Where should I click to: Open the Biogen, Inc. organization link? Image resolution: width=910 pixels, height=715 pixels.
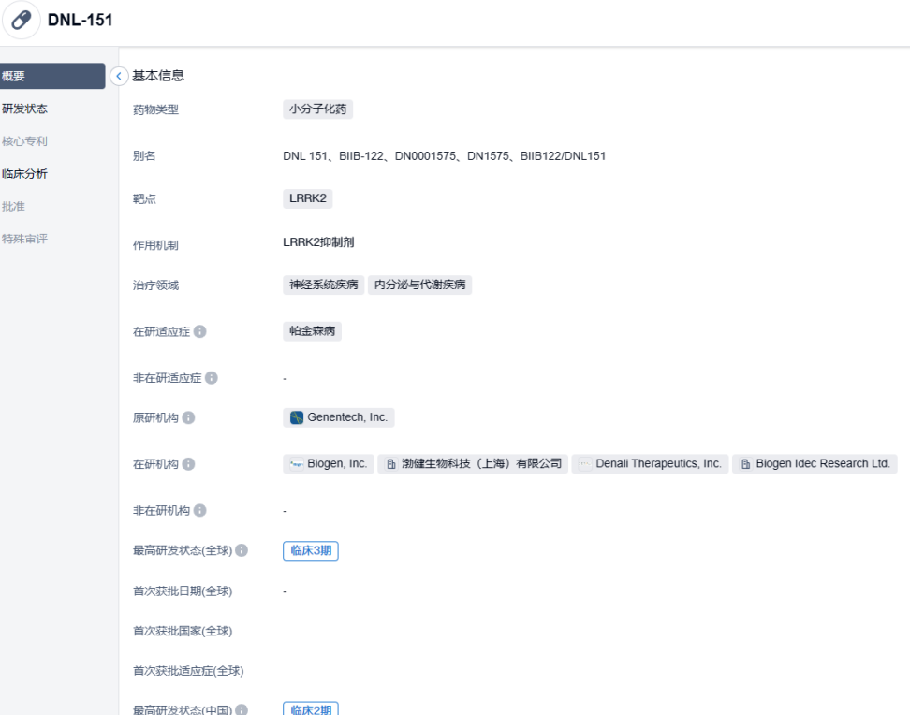329,464
